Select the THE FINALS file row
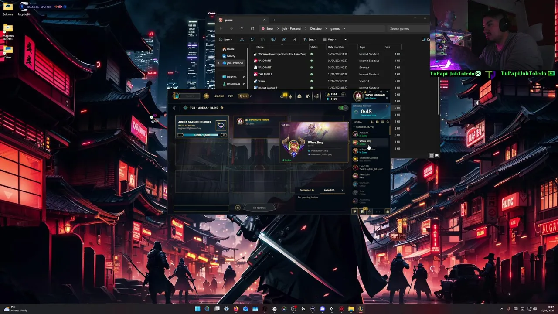The image size is (558, 314). (327, 74)
